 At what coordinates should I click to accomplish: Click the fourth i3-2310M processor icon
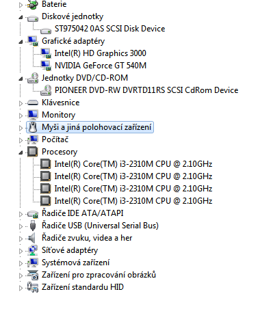coord(46,201)
